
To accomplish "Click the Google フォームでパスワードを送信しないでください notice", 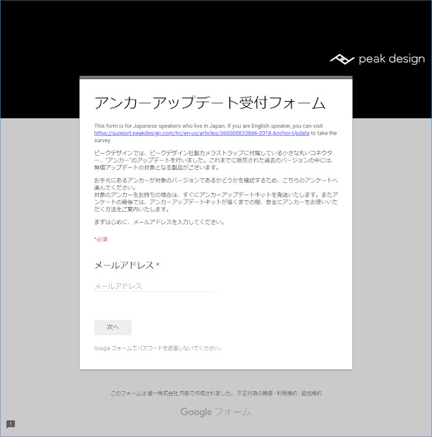I will (158, 348).
